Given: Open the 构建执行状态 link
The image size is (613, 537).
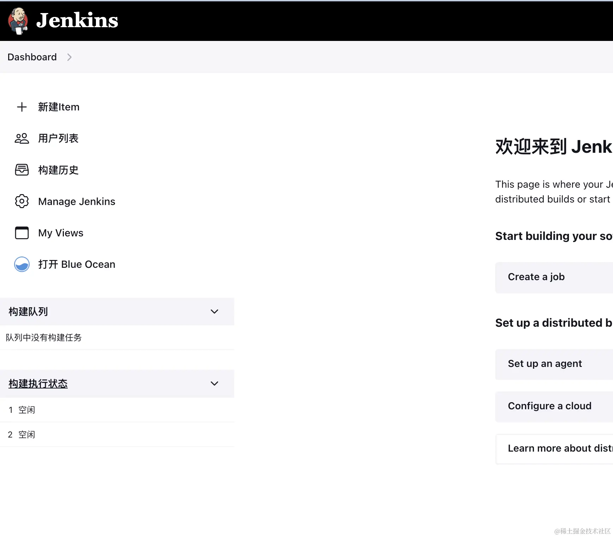Looking at the screenshot, I should [38, 384].
